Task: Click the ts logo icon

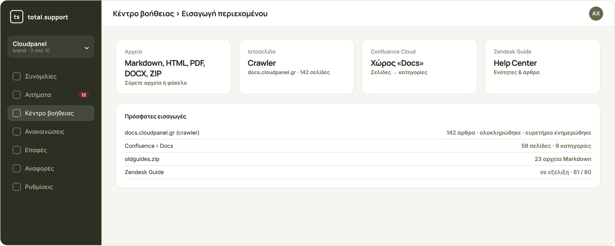Action: 17,17
